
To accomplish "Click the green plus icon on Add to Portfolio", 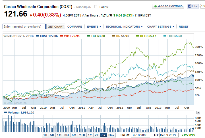I will pyautogui.click(x=156, y=6).
